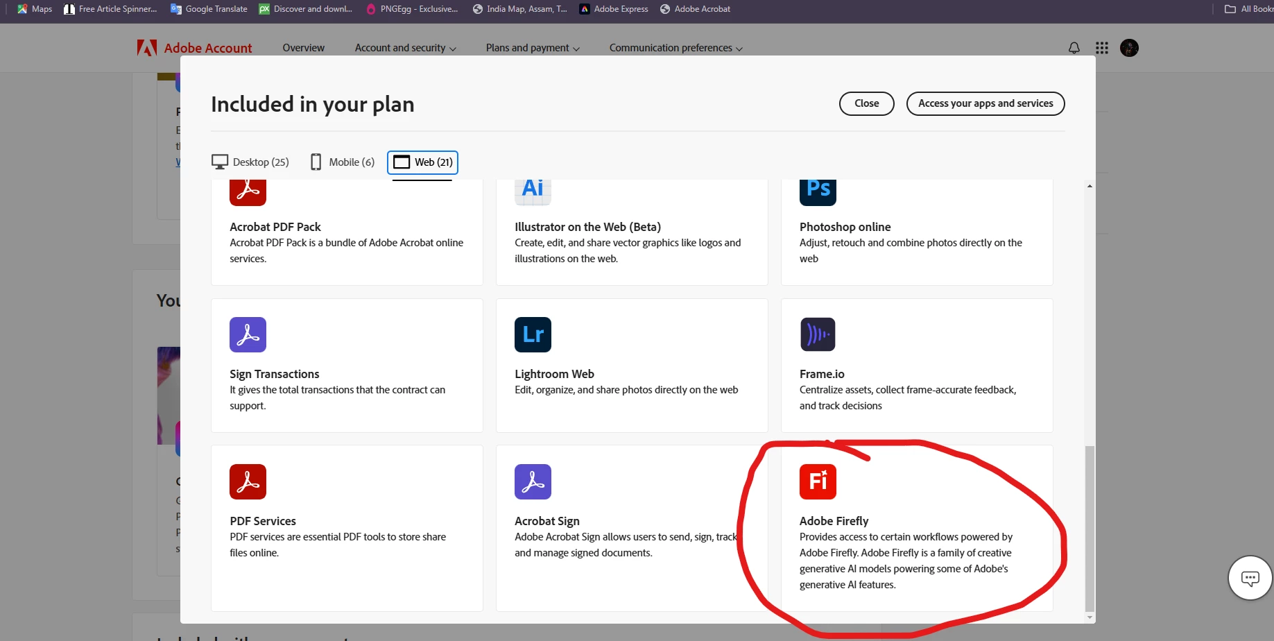The height and width of the screenshot is (641, 1274).
Task: Click the Photoshop online title text
Action: point(845,227)
